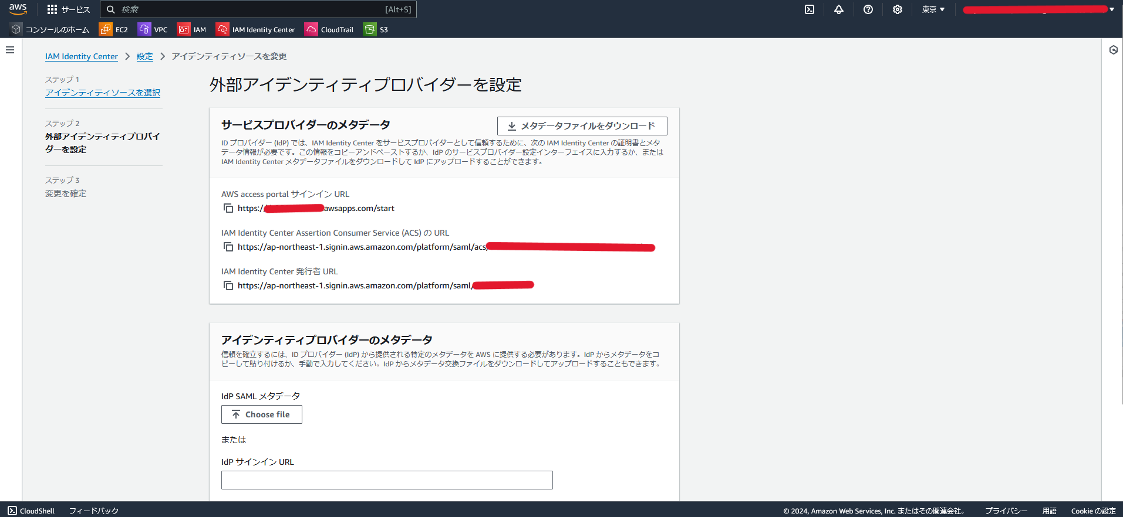Open IAM Identity Center favorites shortcut
The height and width of the screenshot is (517, 1123).
pos(256,29)
